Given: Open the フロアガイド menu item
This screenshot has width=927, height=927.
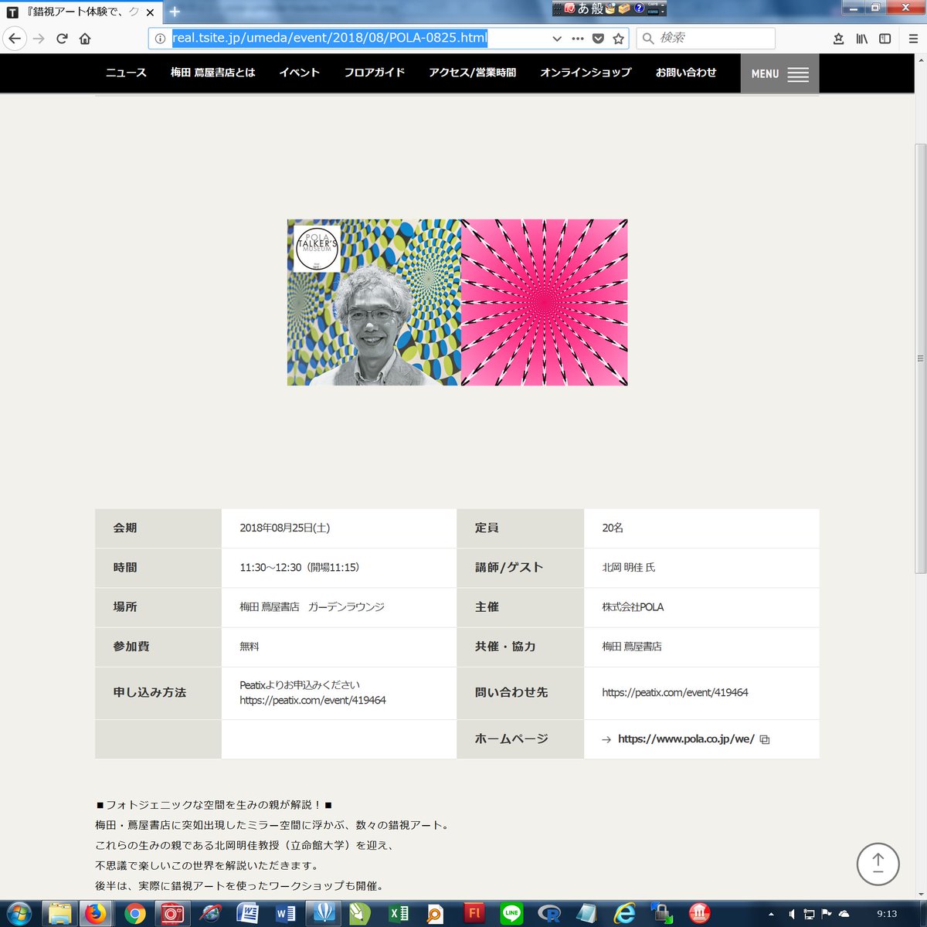Looking at the screenshot, I should (x=374, y=73).
